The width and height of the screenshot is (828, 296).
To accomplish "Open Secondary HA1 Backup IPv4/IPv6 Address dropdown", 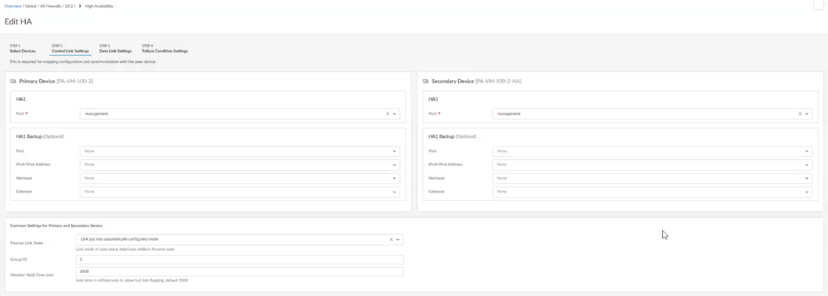I will (807, 165).
